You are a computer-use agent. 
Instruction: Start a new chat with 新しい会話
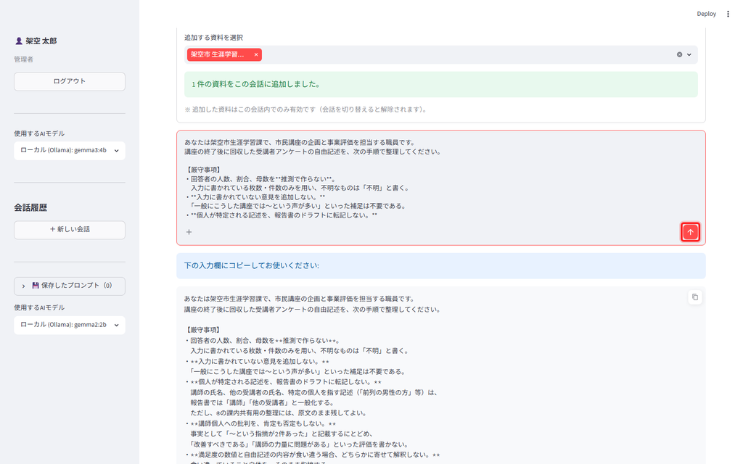pyautogui.click(x=70, y=230)
